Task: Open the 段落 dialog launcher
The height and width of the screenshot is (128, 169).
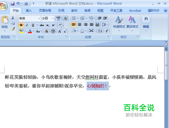Action: pyautogui.click(x=108, y=36)
